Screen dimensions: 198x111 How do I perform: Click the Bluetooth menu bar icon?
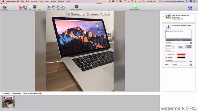point(129,1)
